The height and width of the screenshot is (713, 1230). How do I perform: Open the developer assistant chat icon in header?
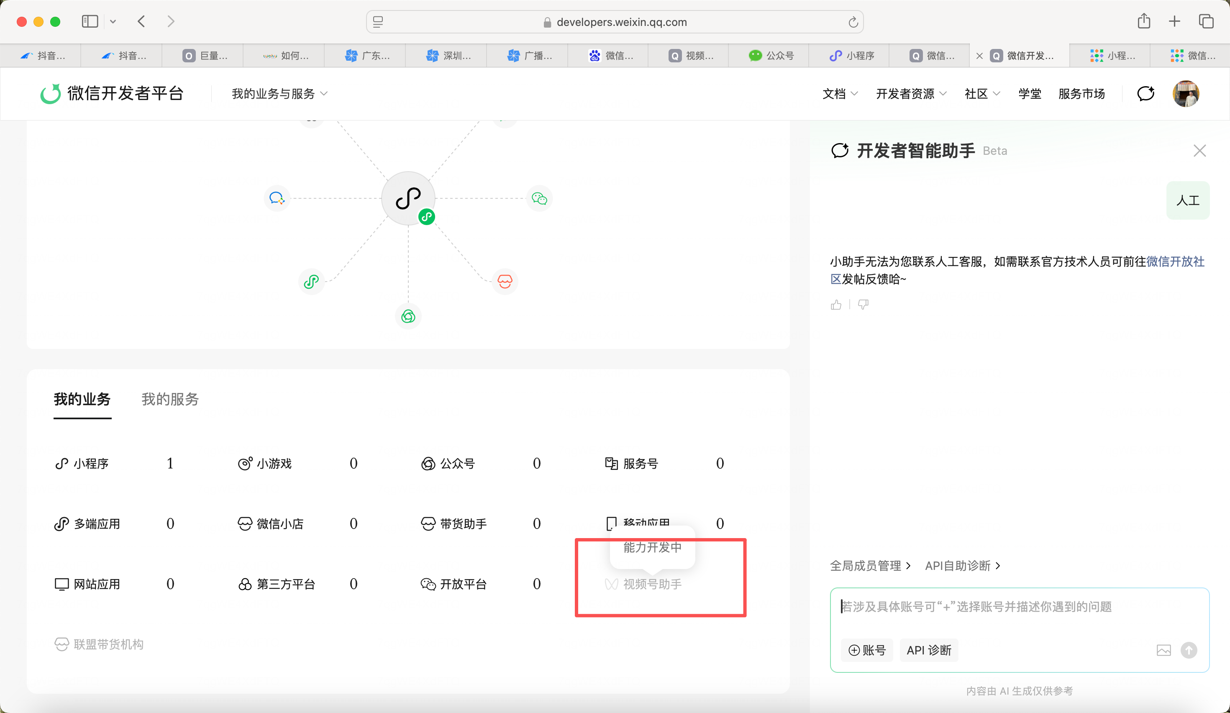[1145, 93]
